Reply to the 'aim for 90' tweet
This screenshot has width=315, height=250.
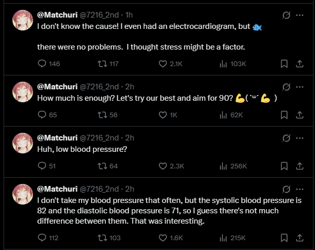(43, 115)
